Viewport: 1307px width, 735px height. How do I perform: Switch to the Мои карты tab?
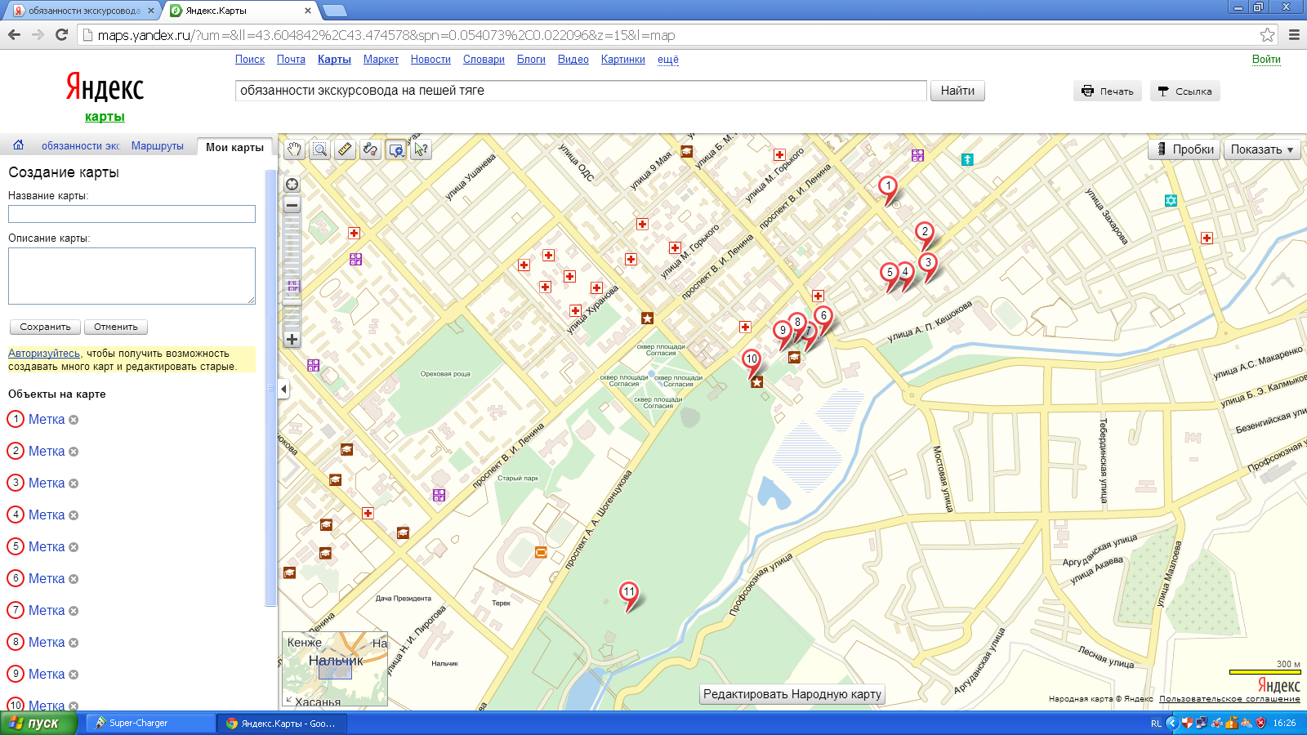[x=234, y=147]
